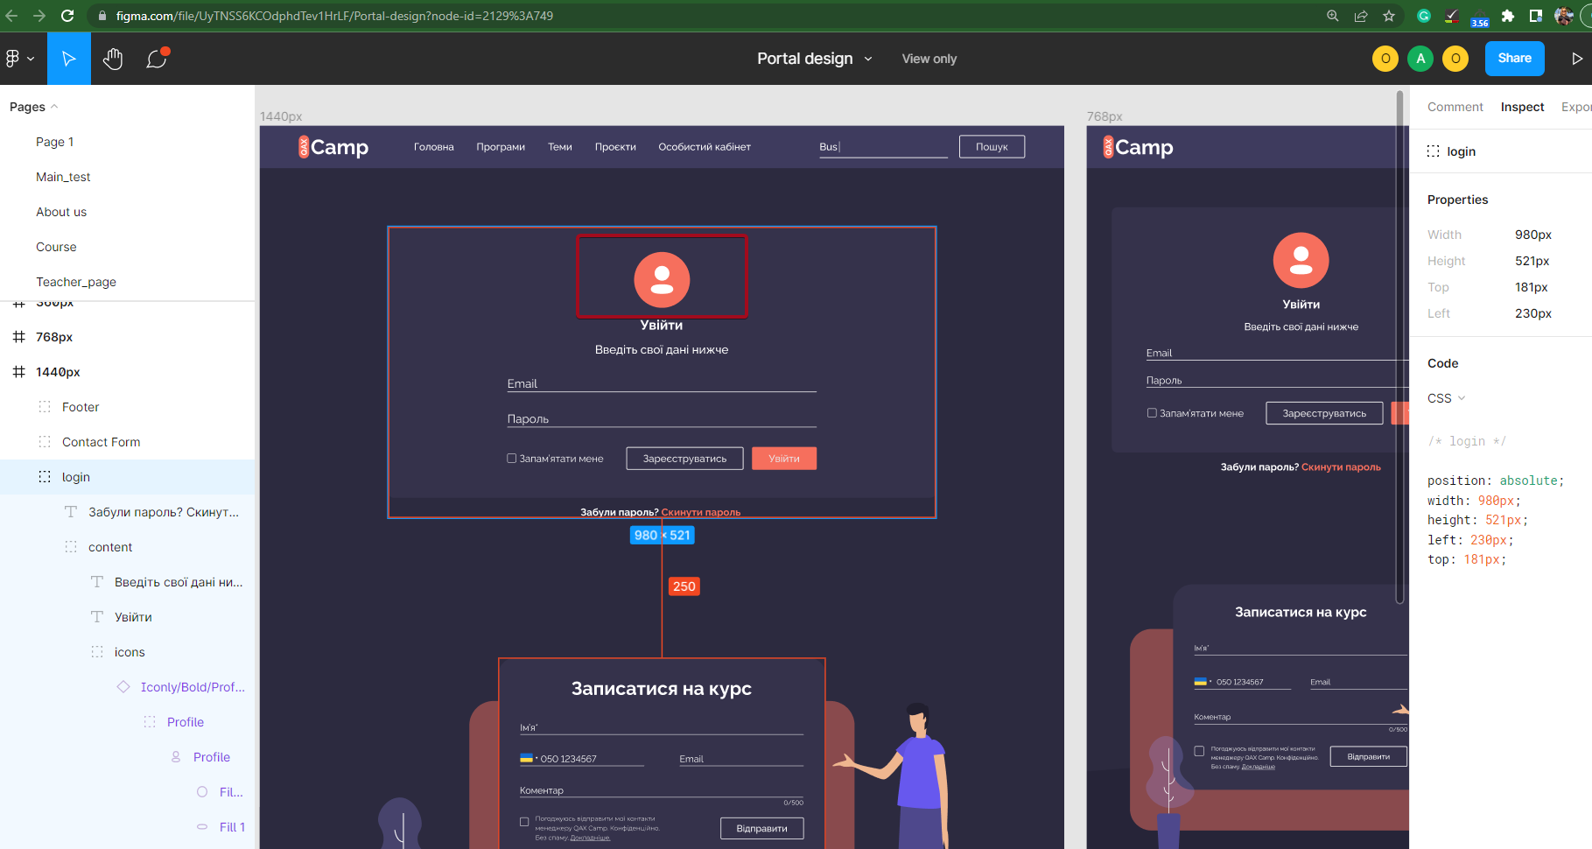Select the Move tool

[x=68, y=59]
